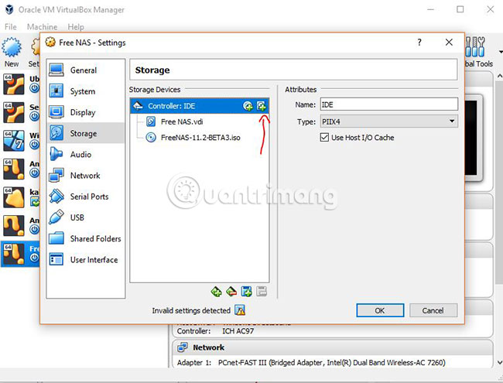
Task: Click the Oracle VM VirtualBox Manager title icon
Action: point(9,9)
